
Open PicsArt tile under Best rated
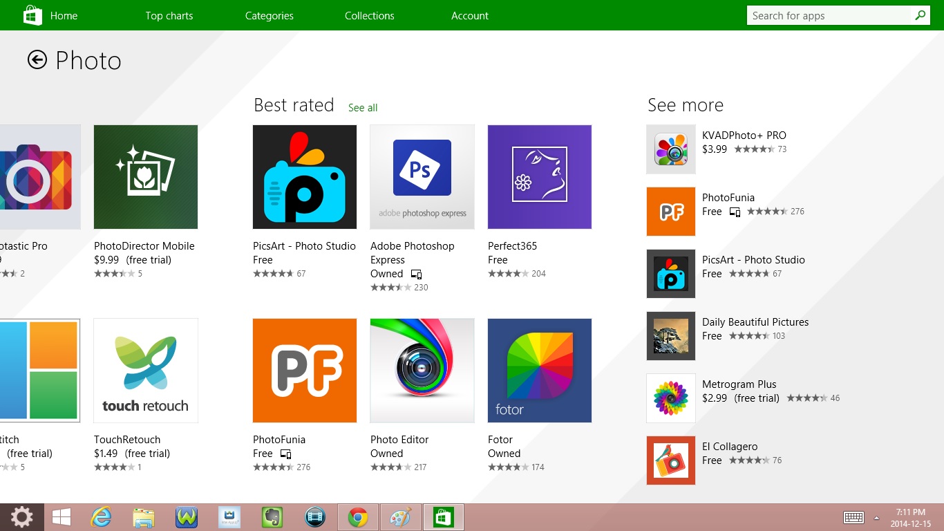pos(305,177)
